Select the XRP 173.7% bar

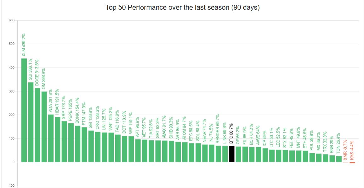tap(64, 142)
